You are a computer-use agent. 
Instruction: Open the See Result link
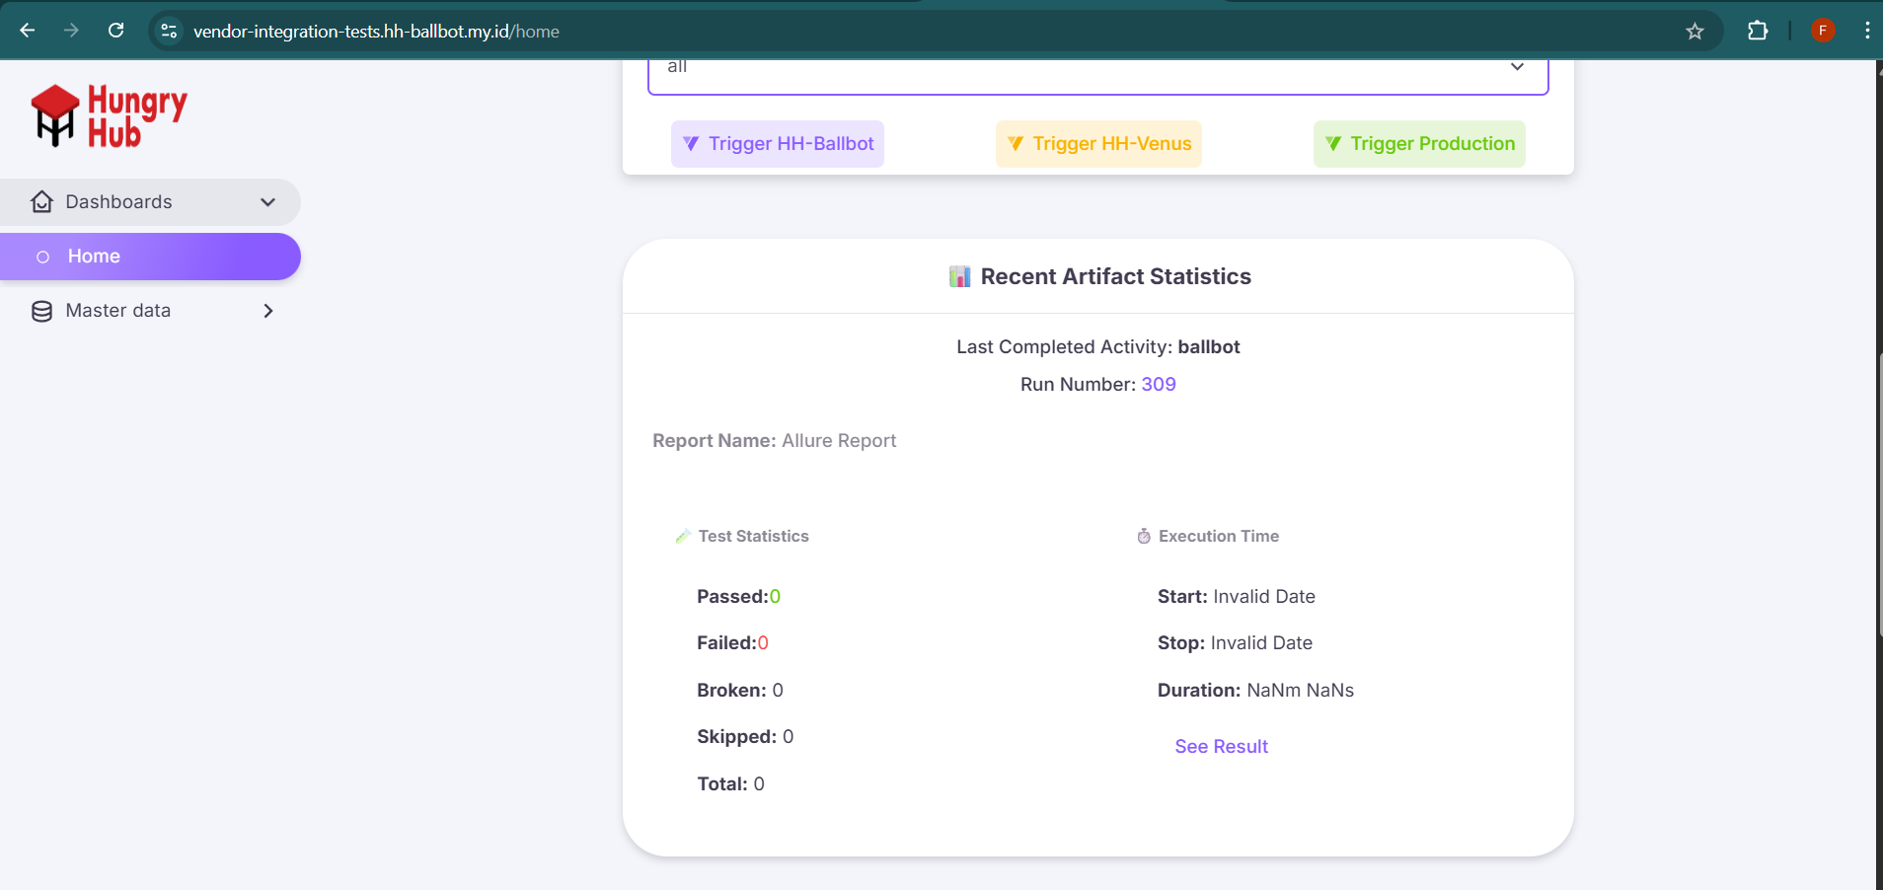point(1221,747)
